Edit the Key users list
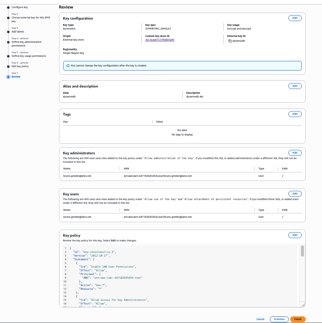This screenshot has height=323, width=322. (x=295, y=193)
